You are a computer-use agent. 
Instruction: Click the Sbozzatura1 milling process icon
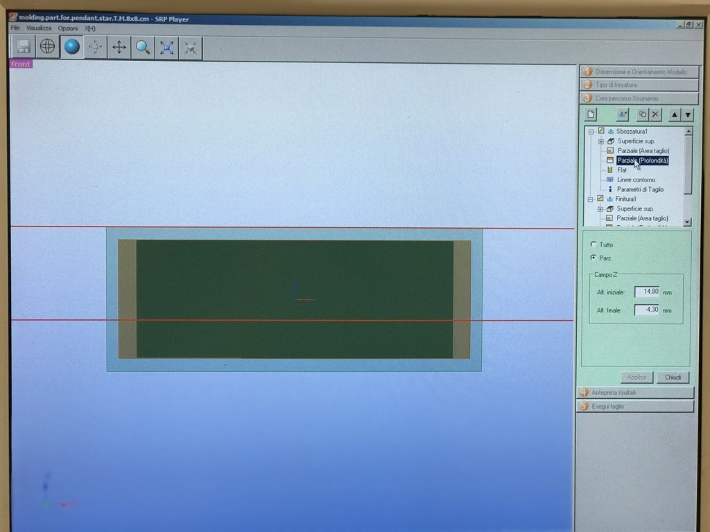pos(610,131)
